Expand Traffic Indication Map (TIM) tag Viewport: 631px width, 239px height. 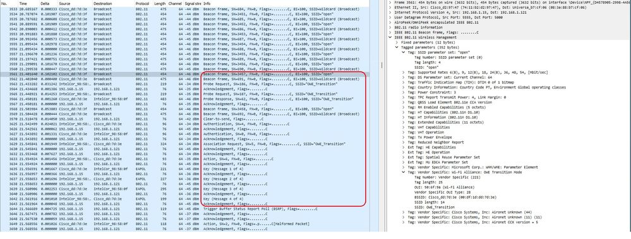pos(404,83)
